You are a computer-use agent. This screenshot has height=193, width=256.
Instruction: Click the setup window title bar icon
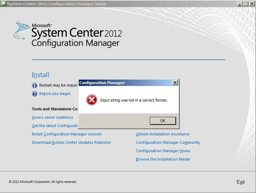3,3
